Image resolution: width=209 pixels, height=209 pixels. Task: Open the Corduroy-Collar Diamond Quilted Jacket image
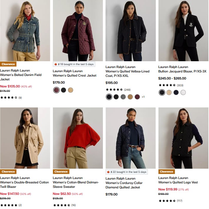(131, 138)
